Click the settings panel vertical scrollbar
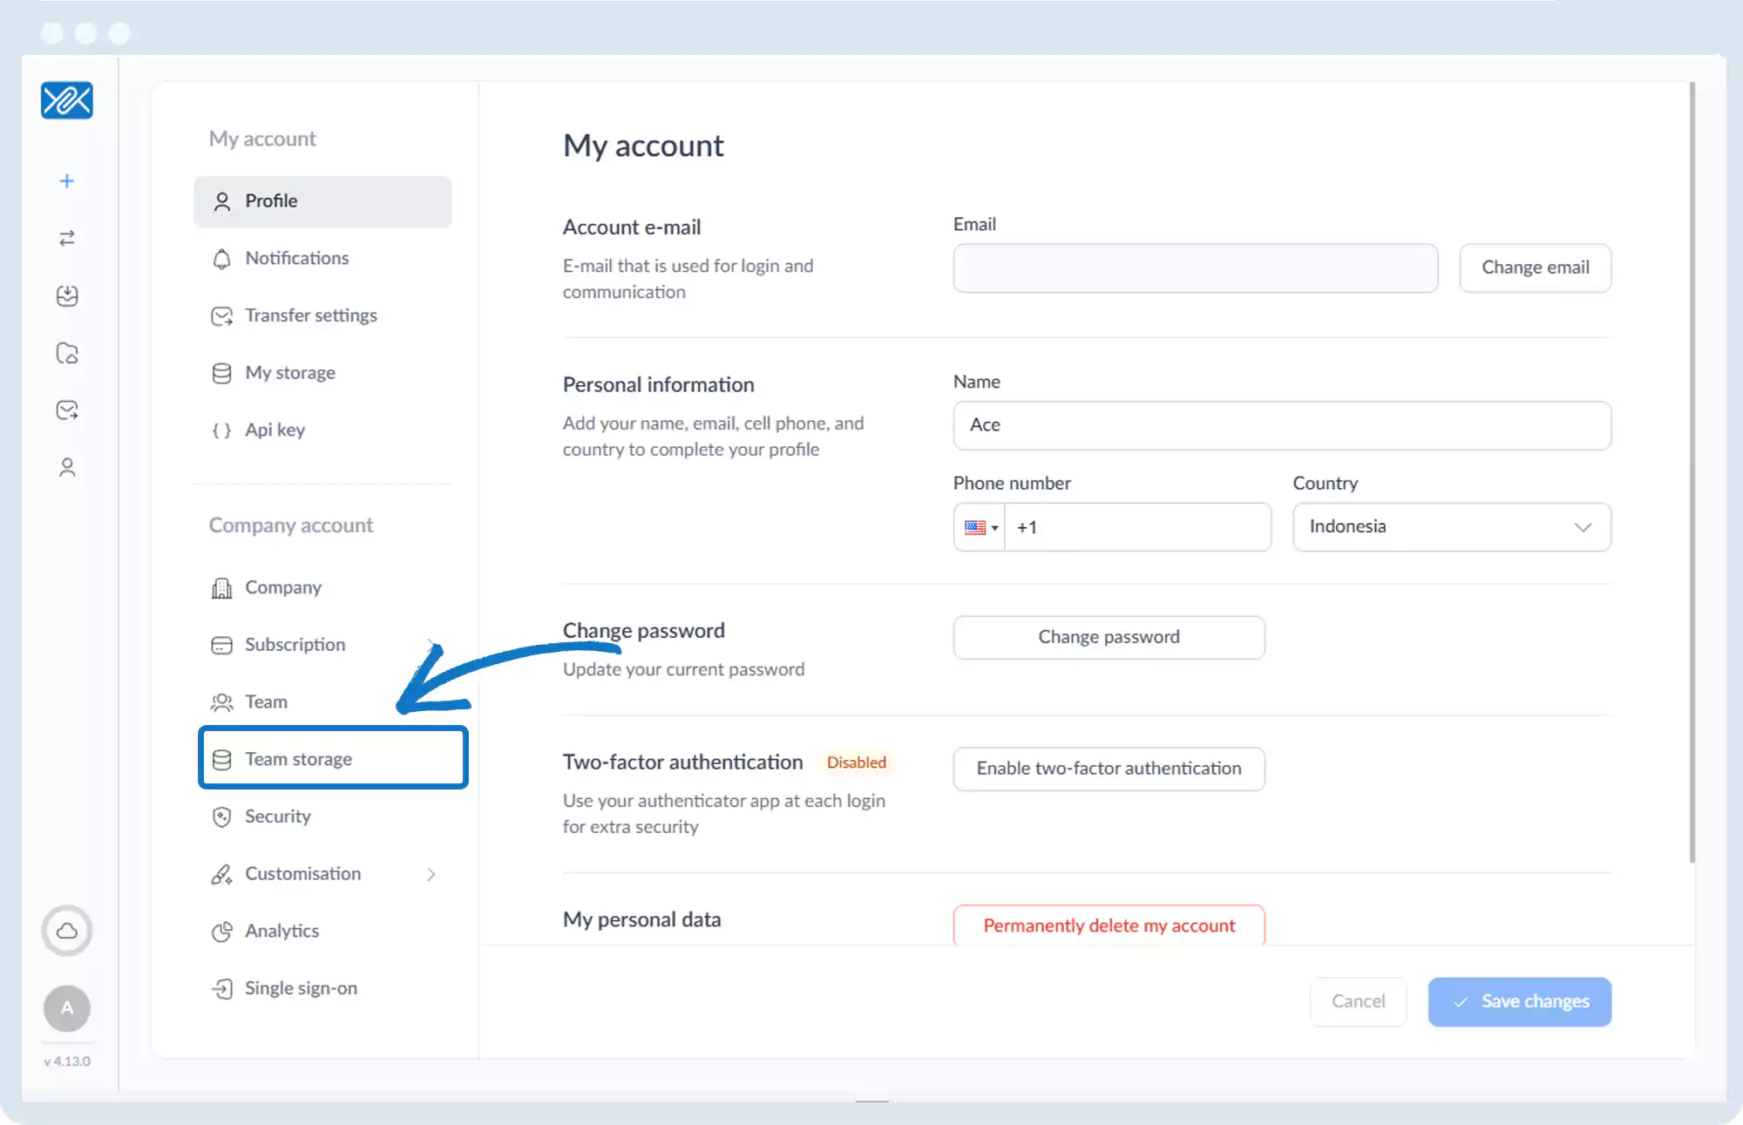 1692,471
